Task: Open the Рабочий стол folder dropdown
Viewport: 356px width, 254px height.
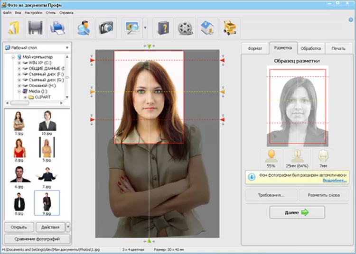Action: click(67, 48)
